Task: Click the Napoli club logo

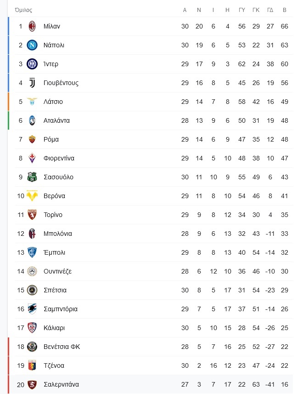Action: (32, 45)
